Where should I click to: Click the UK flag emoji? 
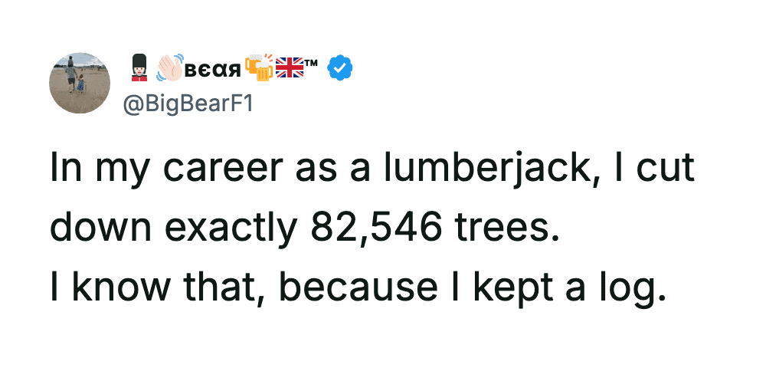pos(290,68)
